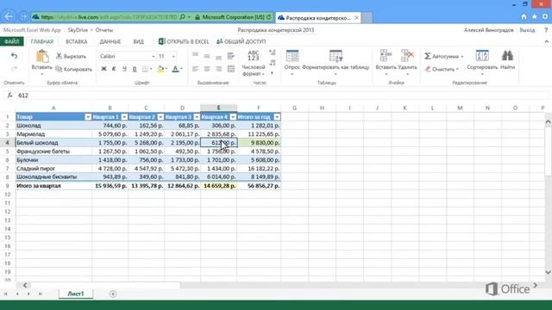Toggle double underline formatting
Image resolution: width=552 pixels, height=310 pixels.
click(135, 69)
